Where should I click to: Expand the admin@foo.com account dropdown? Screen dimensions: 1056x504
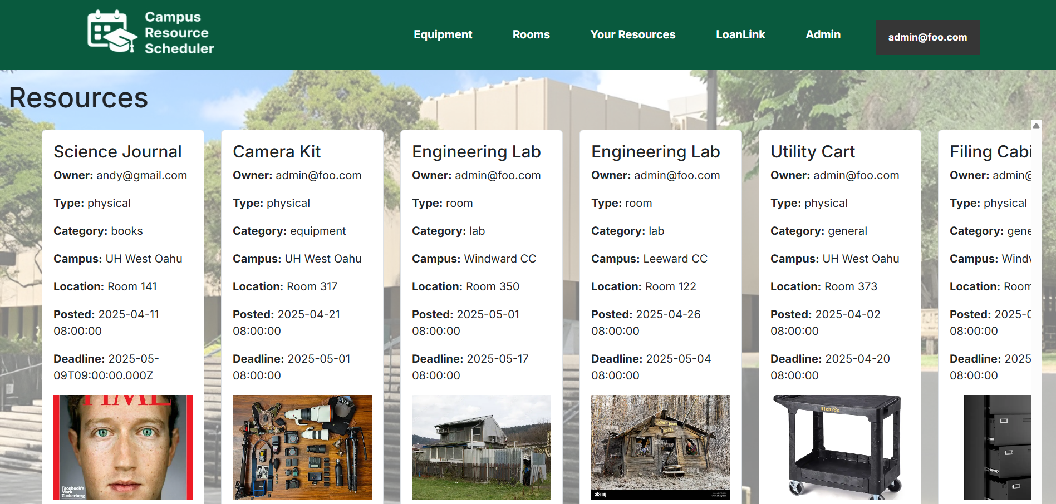927,37
